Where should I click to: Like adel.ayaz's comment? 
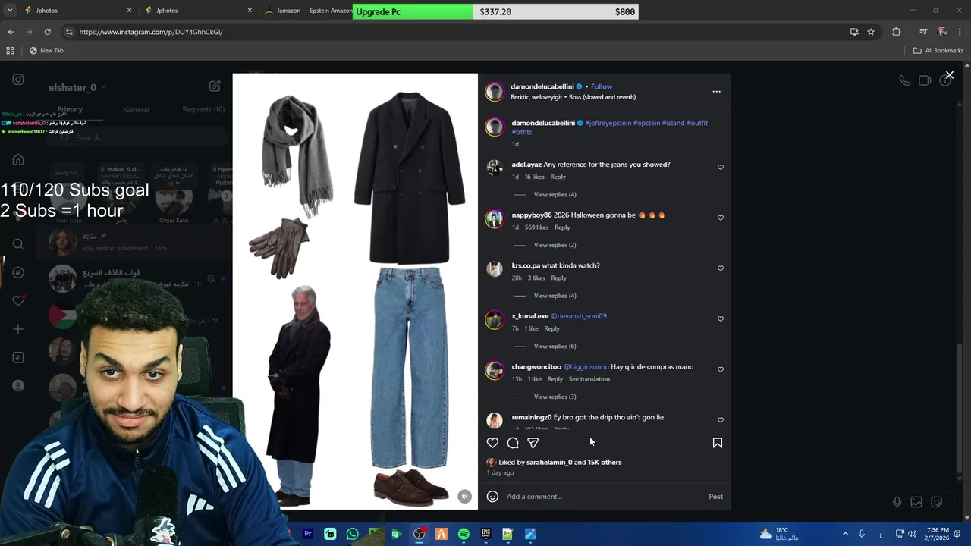click(x=721, y=167)
